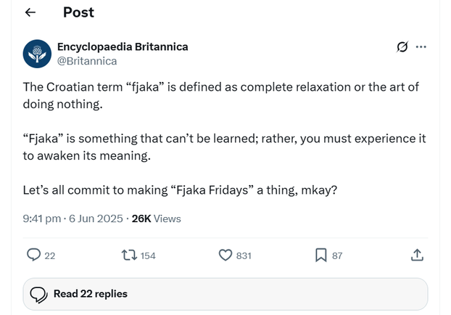Click the @Britannica handle
The height and width of the screenshot is (315, 451).
[87, 61]
